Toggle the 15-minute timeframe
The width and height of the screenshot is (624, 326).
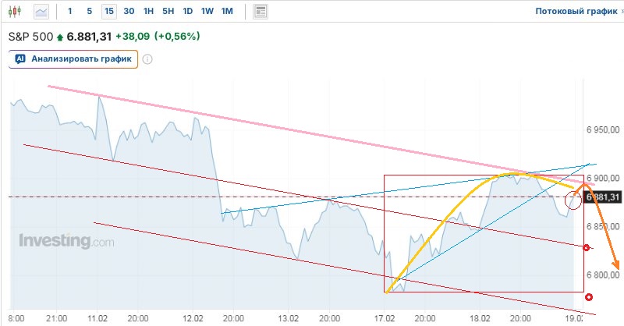pos(108,12)
